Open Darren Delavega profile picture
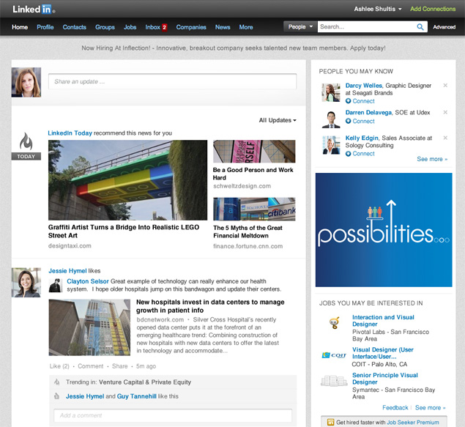This screenshot has width=465, height=427. pyautogui.click(x=331, y=119)
